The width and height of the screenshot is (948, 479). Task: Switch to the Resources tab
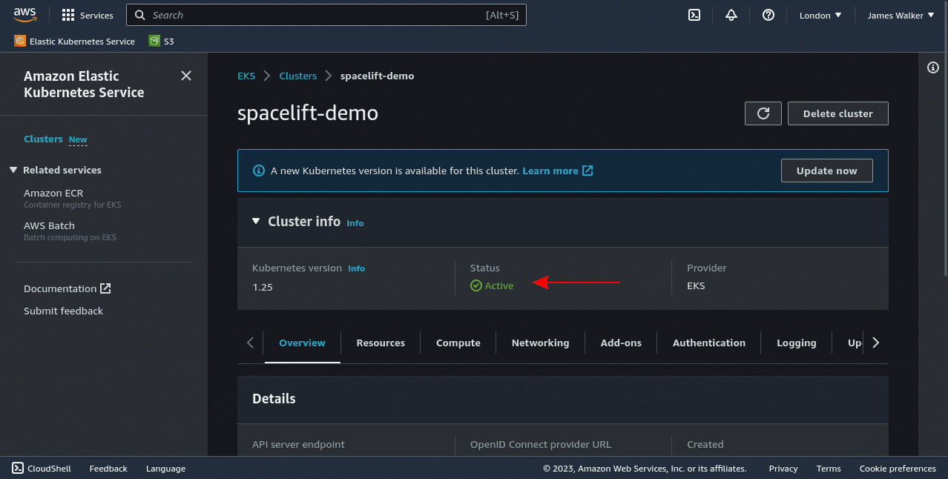pyautogui.click(x=381, y=343)
